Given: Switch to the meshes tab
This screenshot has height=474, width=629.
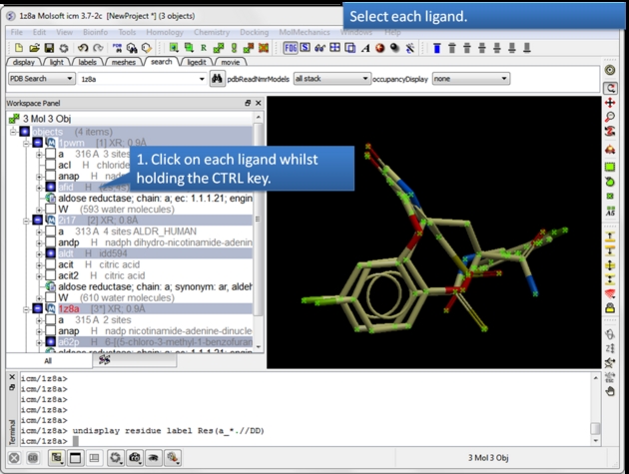Looking at the screenshot, I should click(124, 62).
